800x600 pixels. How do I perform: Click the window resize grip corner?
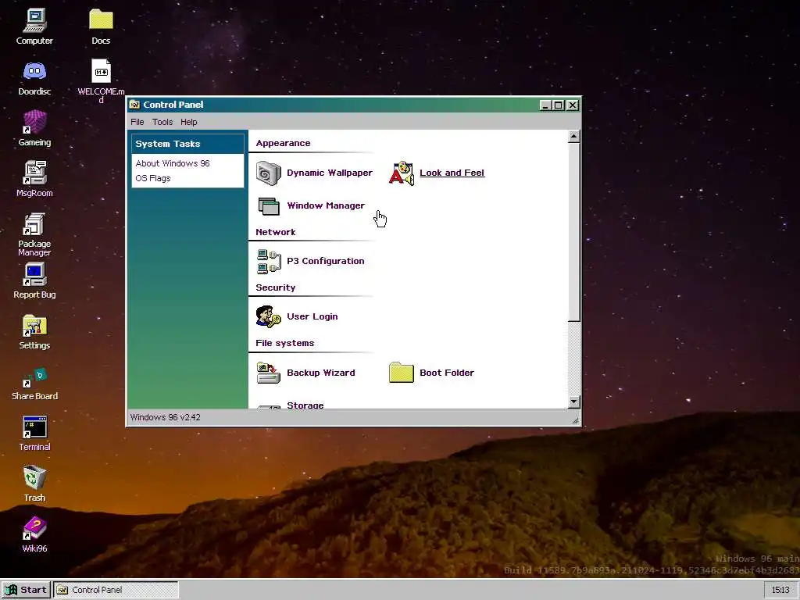pyautogui.click(x=576, y=420)
